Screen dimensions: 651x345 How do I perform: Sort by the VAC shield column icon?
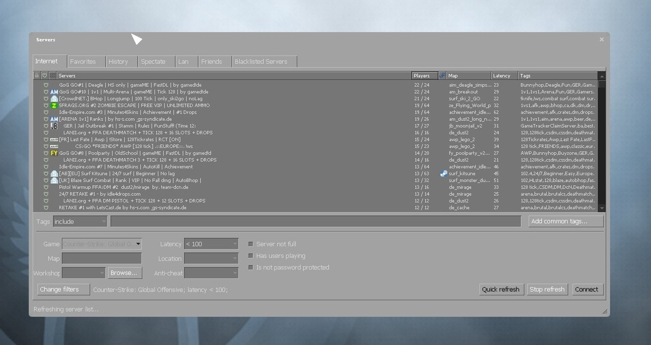(x=44, y=75)
